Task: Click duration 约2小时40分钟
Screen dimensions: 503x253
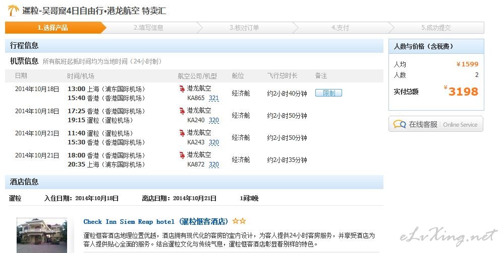Action: pos(287,94)
